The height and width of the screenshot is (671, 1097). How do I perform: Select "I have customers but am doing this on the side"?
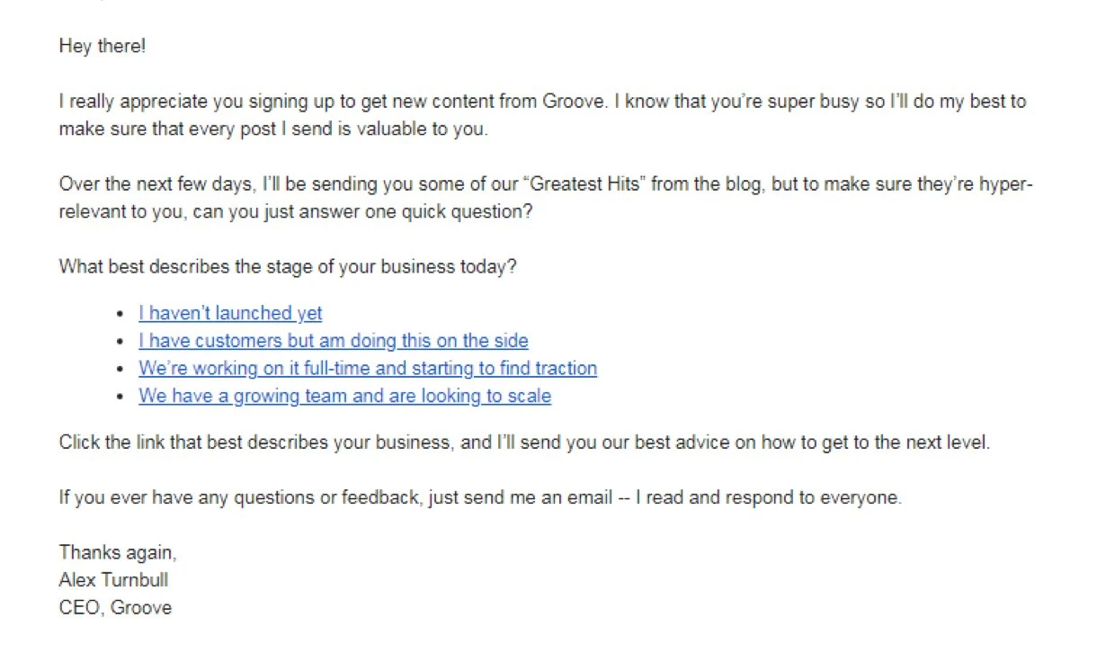click(333, 341)
